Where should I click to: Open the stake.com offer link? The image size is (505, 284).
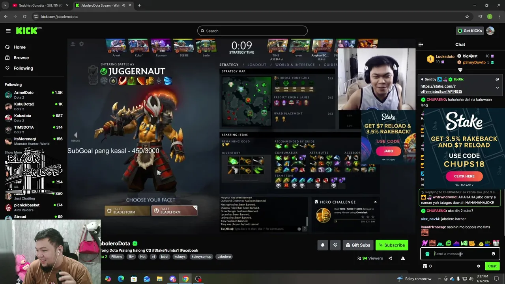click(x=441, y=89)
